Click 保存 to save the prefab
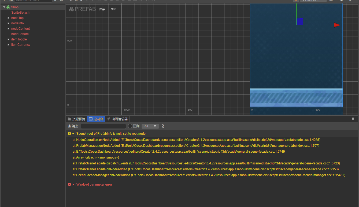This screenshot has width=359, height=207. [102, 9]
